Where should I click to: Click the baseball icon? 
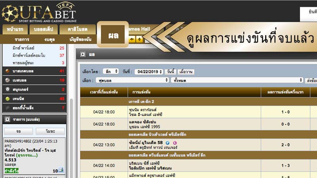[x=8, y=80]
